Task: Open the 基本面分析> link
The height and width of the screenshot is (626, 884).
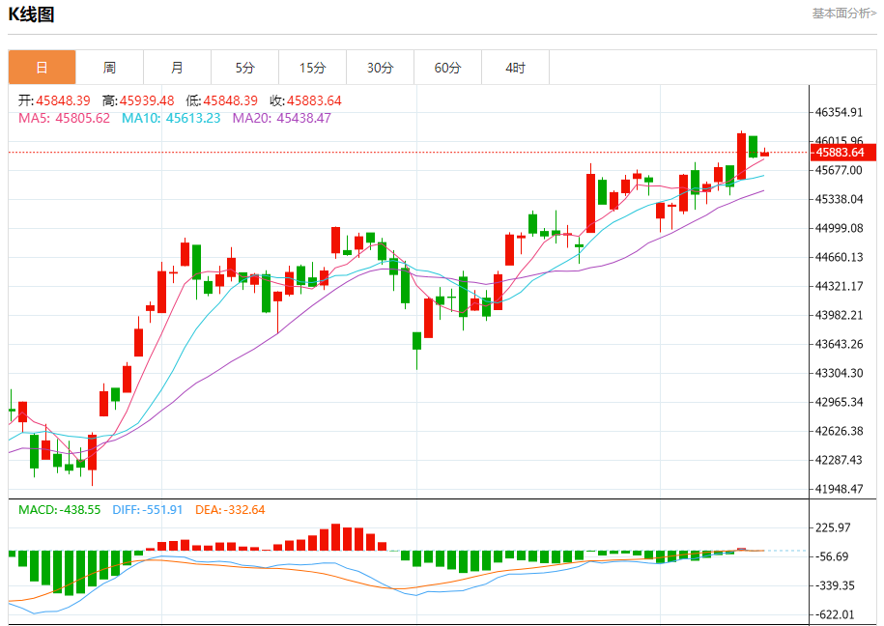Action: [844, 13]
